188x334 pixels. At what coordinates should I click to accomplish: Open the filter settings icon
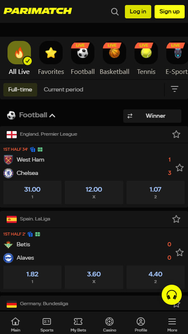(x=175, y=89)
